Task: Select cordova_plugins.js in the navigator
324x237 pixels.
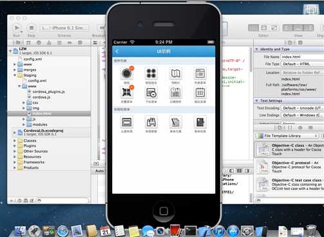Action: point(49,91)
